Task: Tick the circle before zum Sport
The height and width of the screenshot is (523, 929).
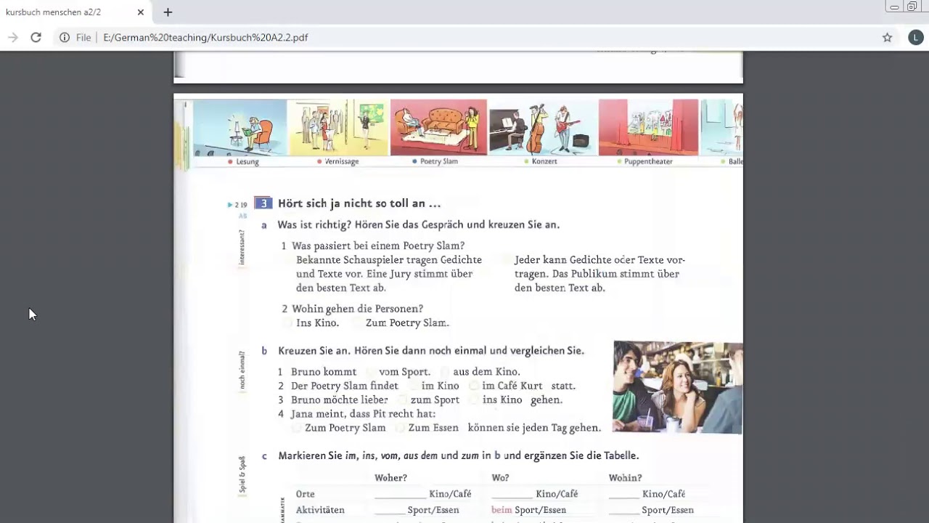Action: point(402,400)
